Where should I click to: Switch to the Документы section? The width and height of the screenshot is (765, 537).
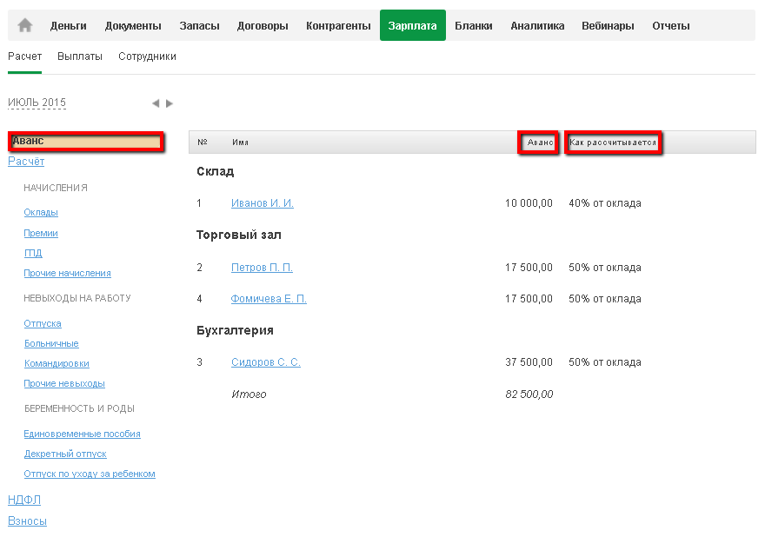(132, 26)
